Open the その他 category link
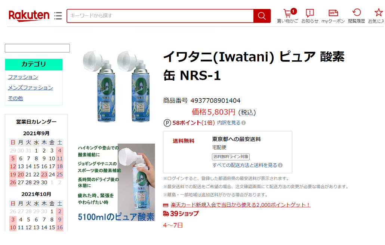Screen dimensions: 385x245 coord(15,99)
